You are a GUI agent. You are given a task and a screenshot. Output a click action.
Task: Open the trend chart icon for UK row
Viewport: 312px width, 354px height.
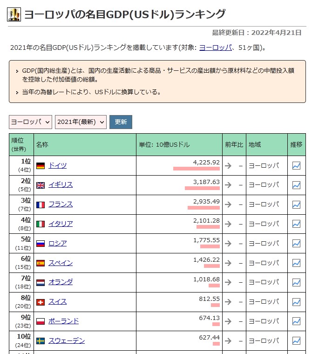(x=296, y=185)
